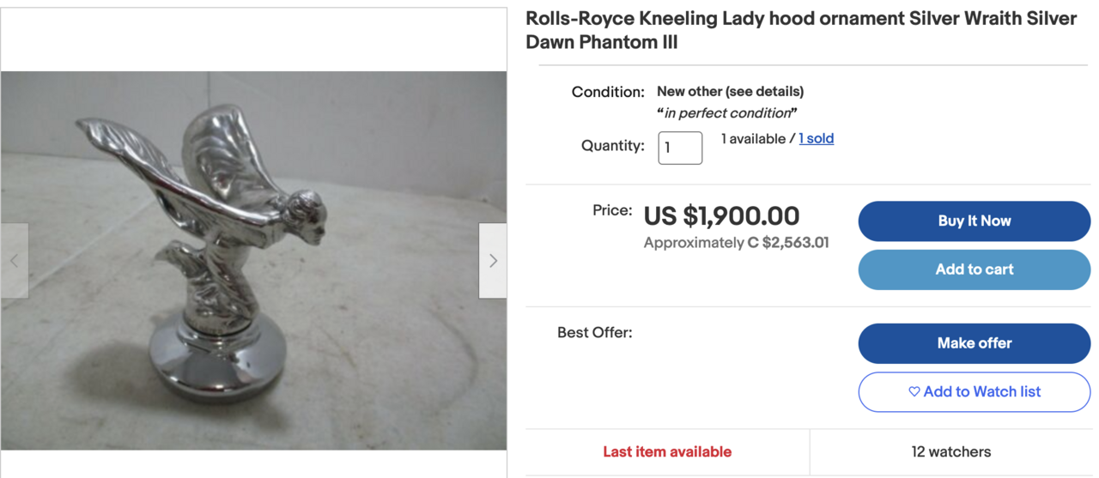The image size is (1099, 478).
Task: Click the "Condition:" label
Action: click(x=608, y=92)
